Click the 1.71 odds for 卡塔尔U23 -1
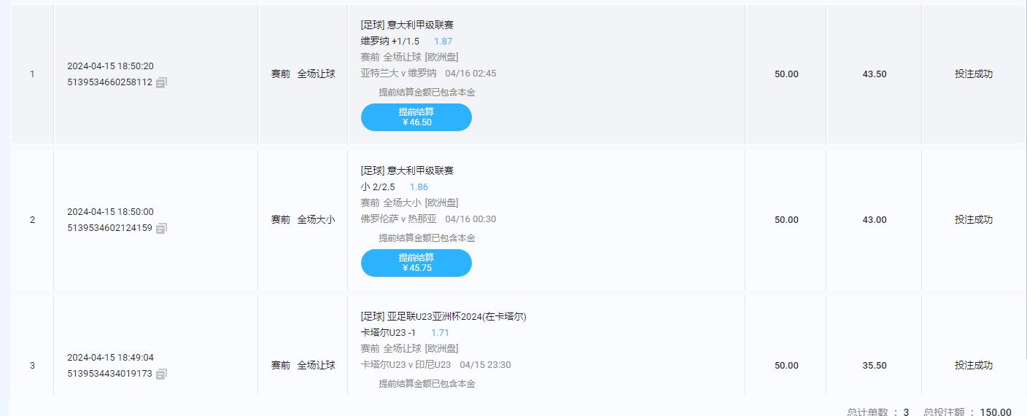Viewport: 1027px width, 416px height. pos(440,333)
